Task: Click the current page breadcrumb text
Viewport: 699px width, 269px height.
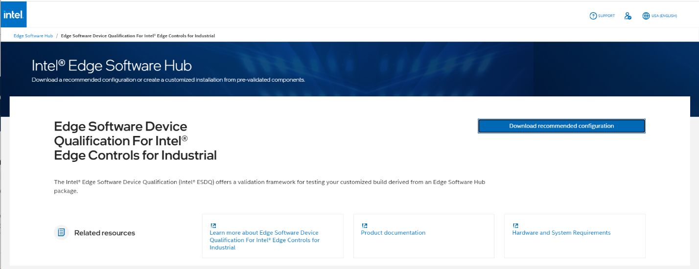Action: 138,36
